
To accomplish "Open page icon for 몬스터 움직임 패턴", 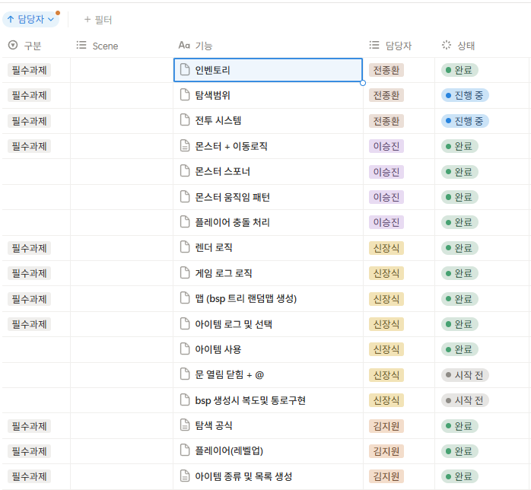I will pyautogui.click(x=185, y=197).
